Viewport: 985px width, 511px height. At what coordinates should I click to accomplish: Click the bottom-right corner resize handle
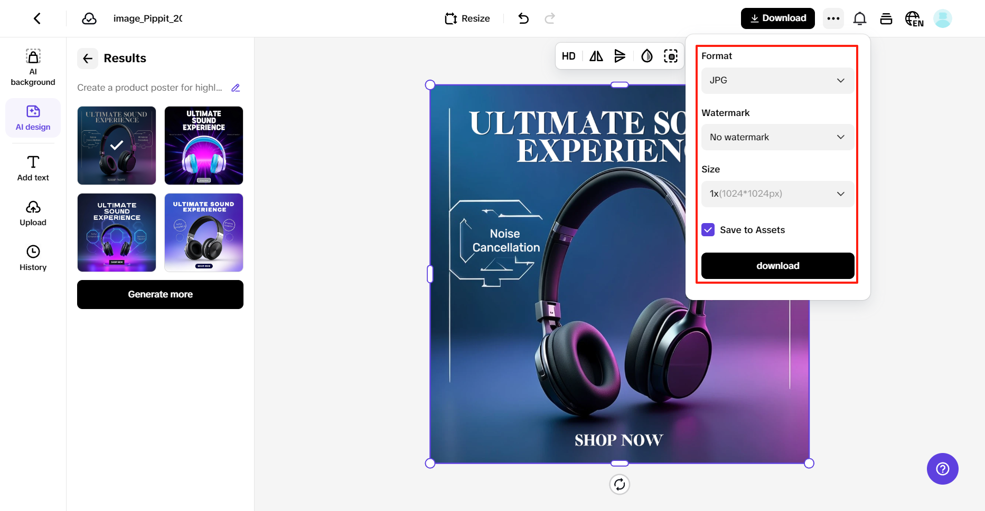click(809, 464)
